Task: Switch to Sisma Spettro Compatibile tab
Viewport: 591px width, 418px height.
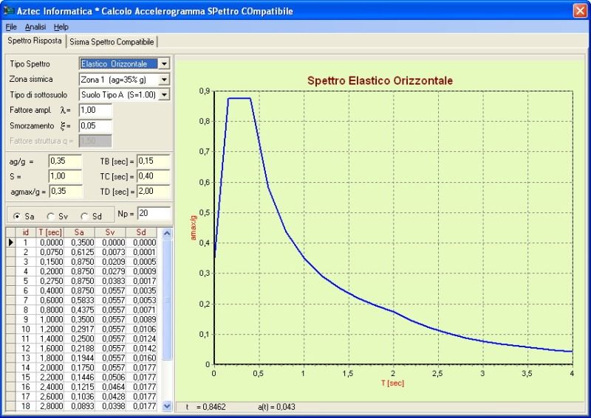Action: click(112, 42)
